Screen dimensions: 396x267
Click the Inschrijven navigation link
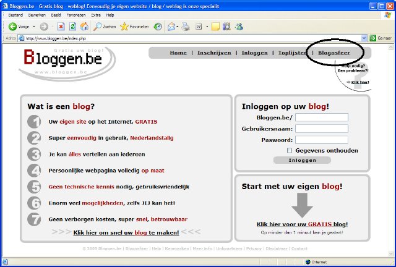point(214,53)
